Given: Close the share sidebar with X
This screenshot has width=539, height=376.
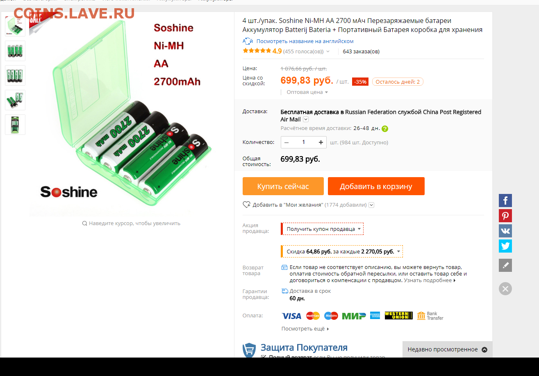Looking at the screenshot, I should coord(505,289).
